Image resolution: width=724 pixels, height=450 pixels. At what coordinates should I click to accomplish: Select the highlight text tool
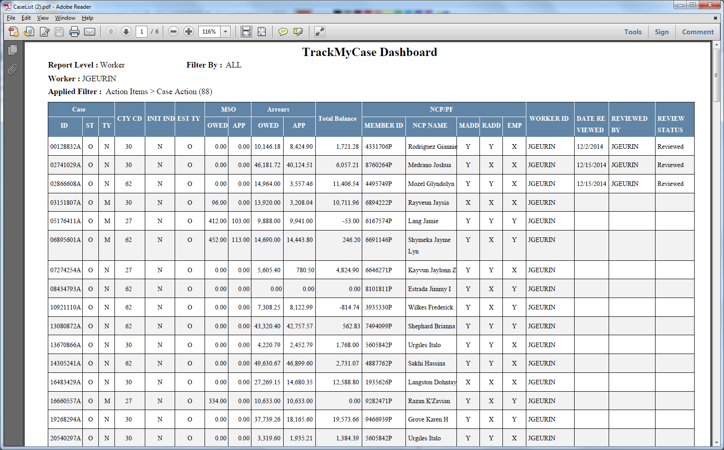[x=298, y=32]
